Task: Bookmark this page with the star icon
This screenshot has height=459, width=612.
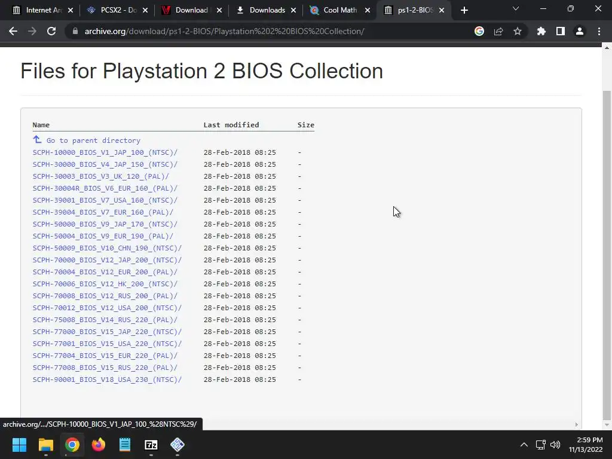Action: tap(518, 31)
